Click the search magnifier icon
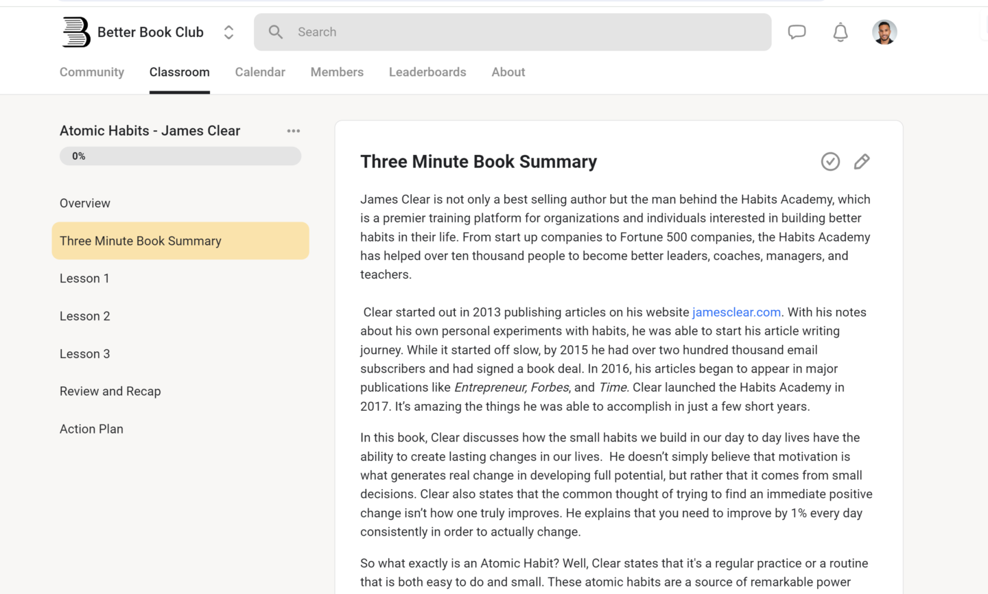 tap(276, 32)
